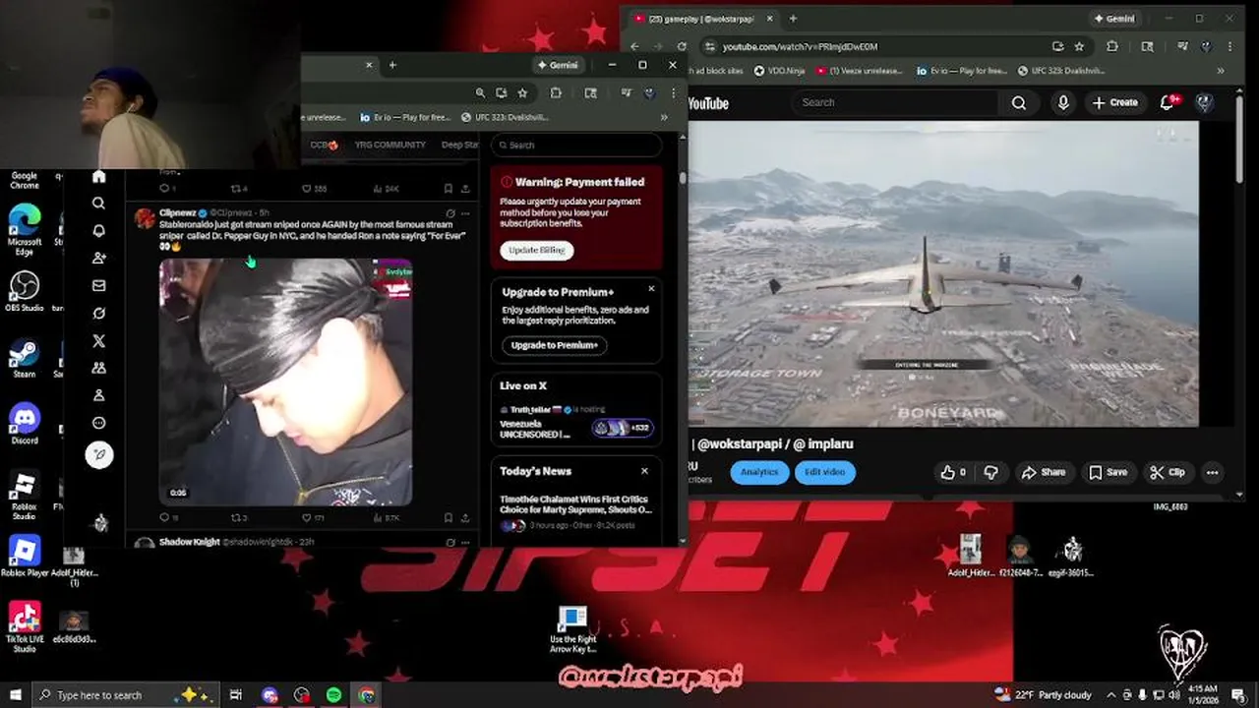The height and width of the screenshot is (708, 1259).
Task: Open UFC 323 bookmark in YouTube window
Action: tap(1060, 71)
